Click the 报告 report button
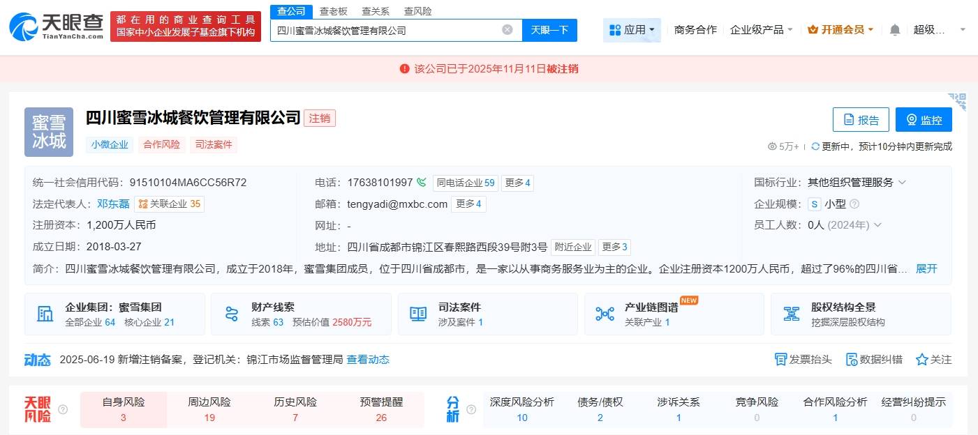Image resolution: width=978 pixels, height=435 pixels. 860,120
